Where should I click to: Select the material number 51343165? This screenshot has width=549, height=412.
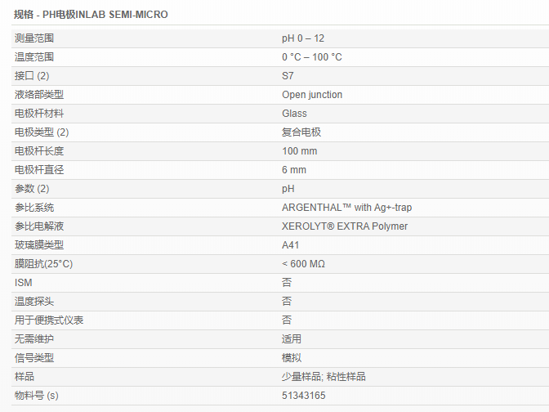click(304, 396)
